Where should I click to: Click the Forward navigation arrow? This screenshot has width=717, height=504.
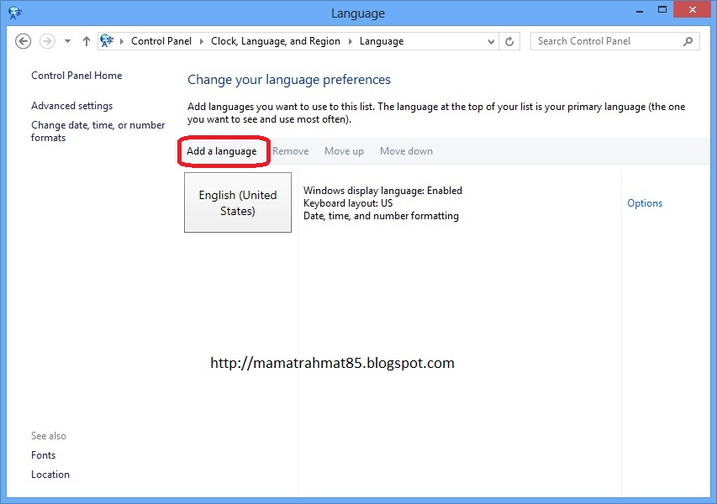[x=47, y=41]
